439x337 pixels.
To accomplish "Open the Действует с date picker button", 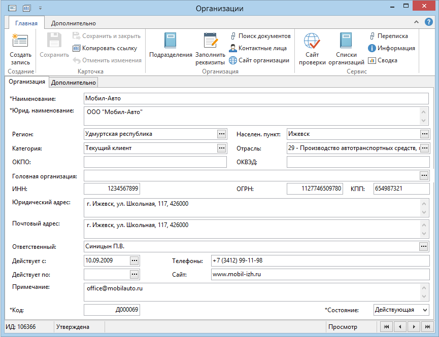I will tap(134, 260).
